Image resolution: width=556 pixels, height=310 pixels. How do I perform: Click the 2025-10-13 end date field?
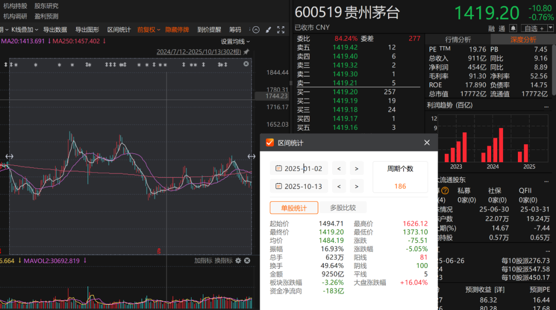coord(303,186)
